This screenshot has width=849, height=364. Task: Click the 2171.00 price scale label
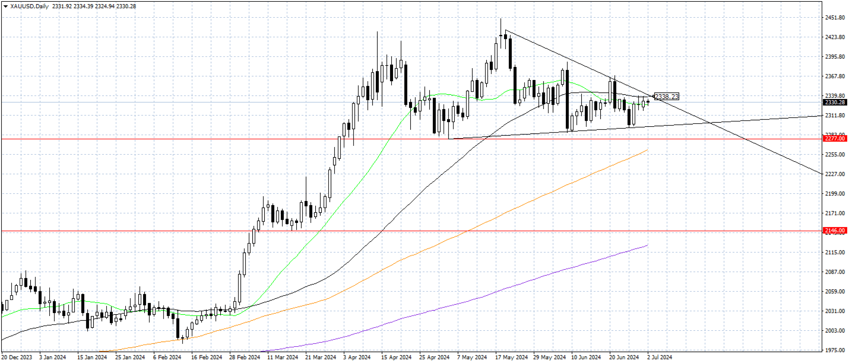[835, 213]
